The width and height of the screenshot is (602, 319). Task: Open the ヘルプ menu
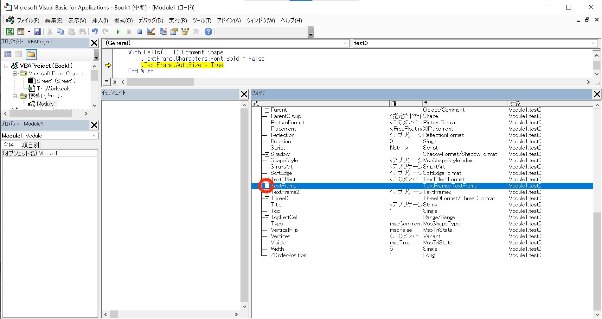click(x=291, y=21)
